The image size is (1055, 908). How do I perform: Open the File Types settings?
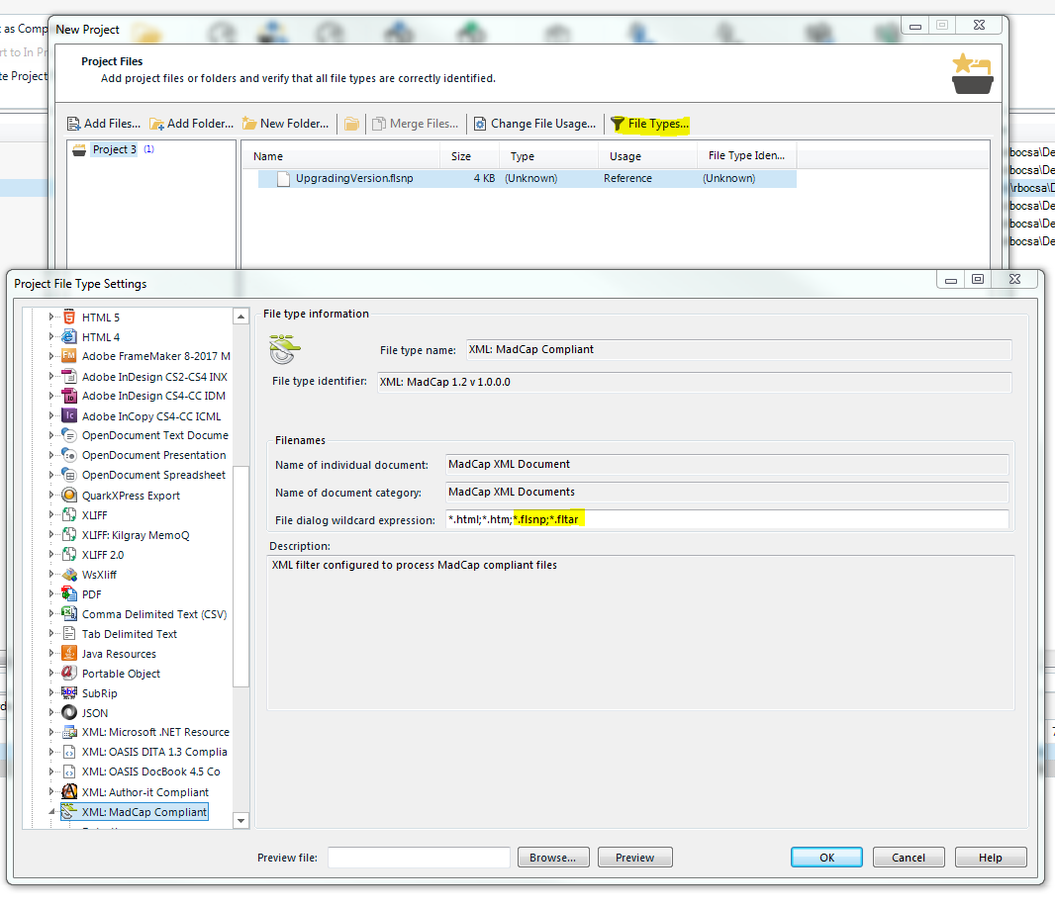650,124
